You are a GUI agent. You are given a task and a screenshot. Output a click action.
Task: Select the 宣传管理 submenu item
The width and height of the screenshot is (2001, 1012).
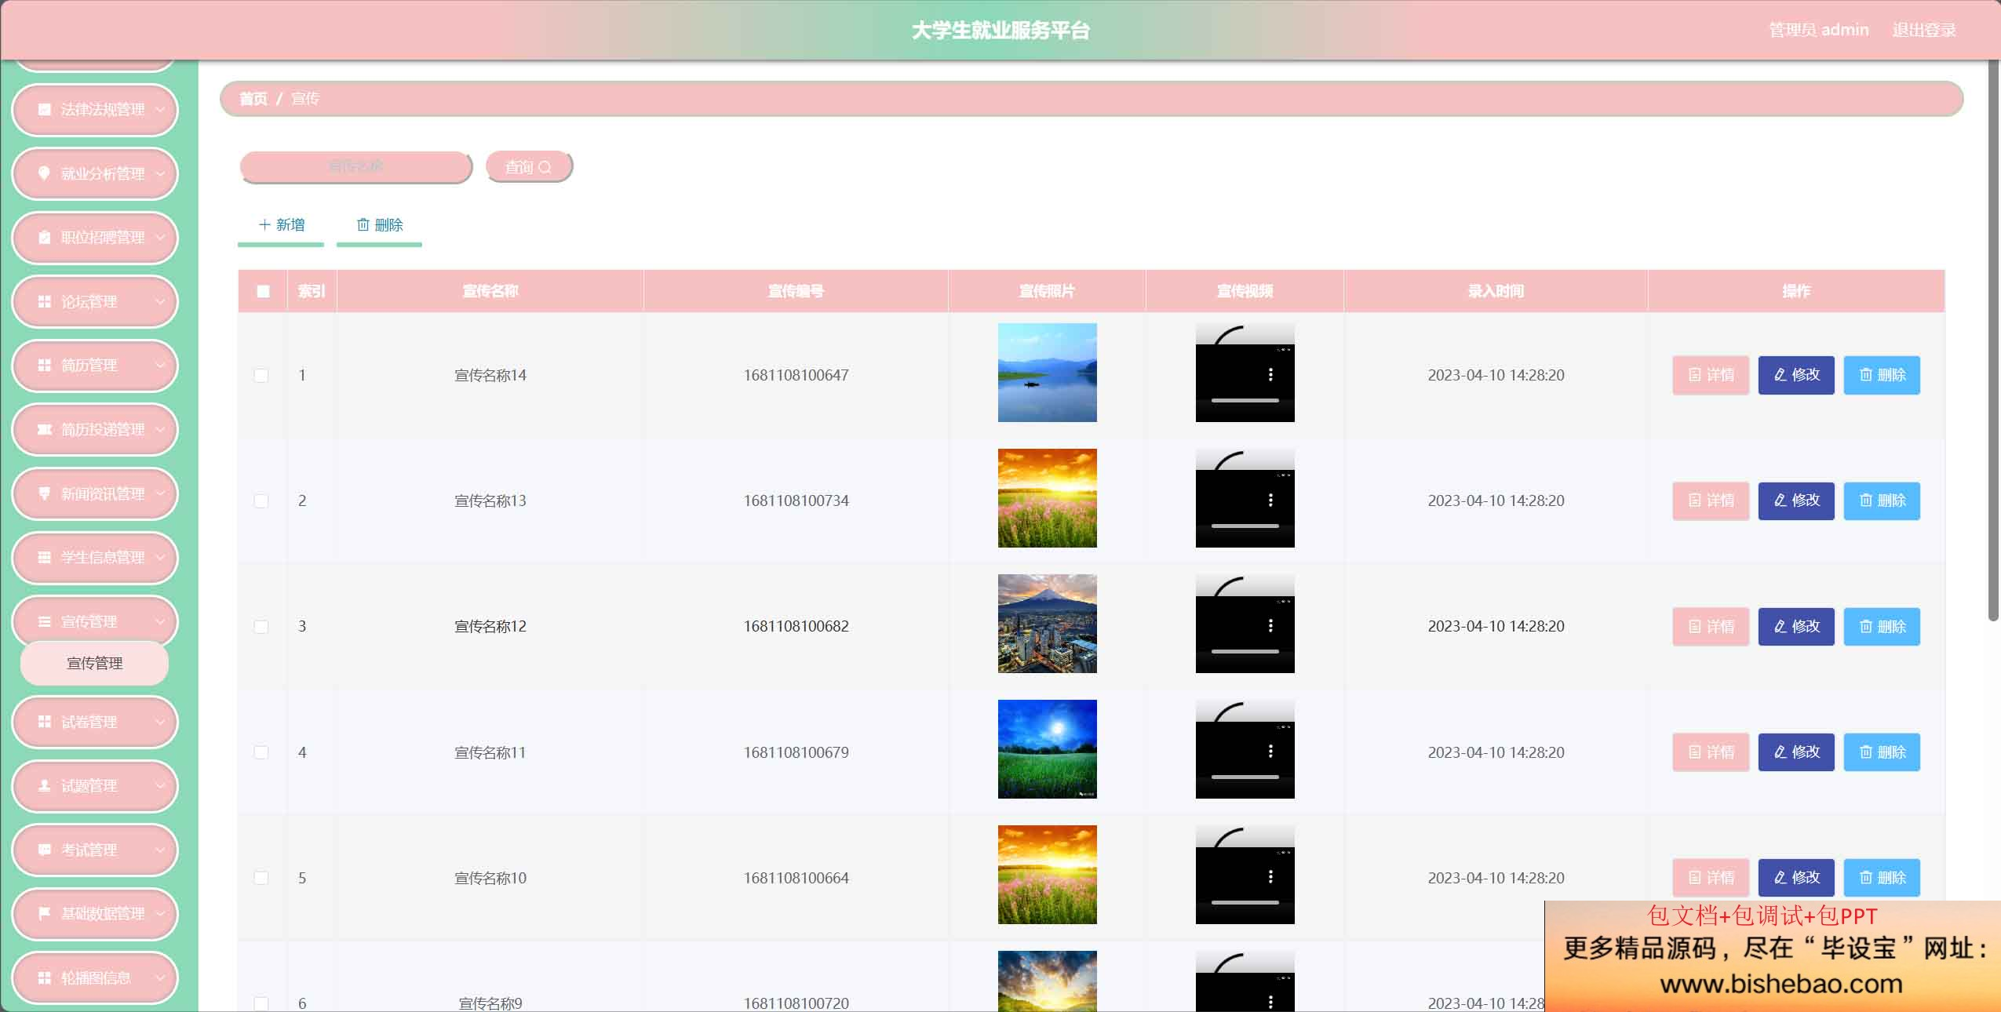pos(94,664)
